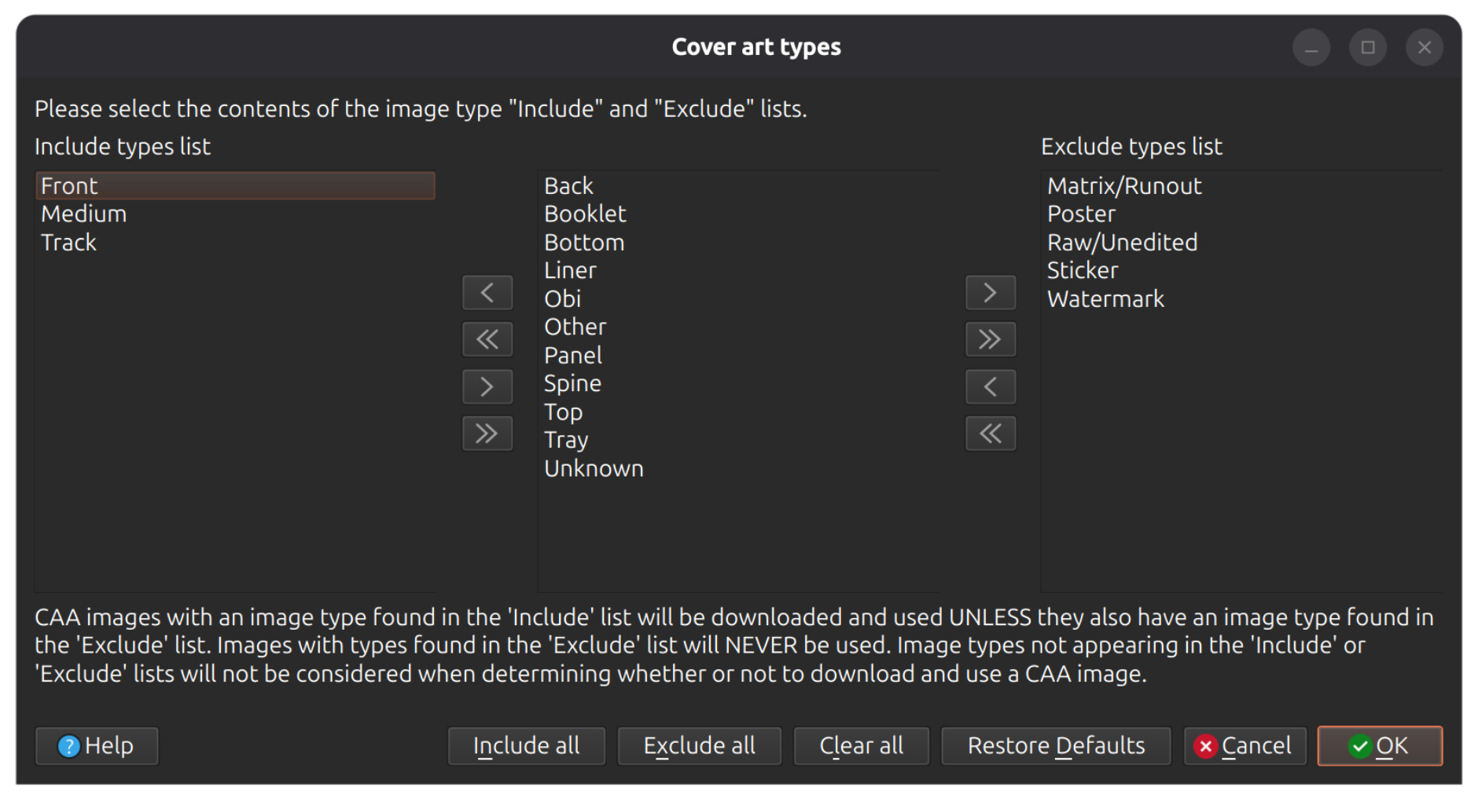Select Booklet in the middle types list
Screen dimensions: 1478x801
(585, 214)
